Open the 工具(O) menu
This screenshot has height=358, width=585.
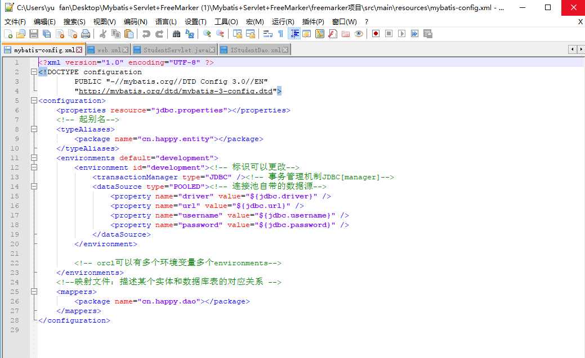(x=226, y=22)
